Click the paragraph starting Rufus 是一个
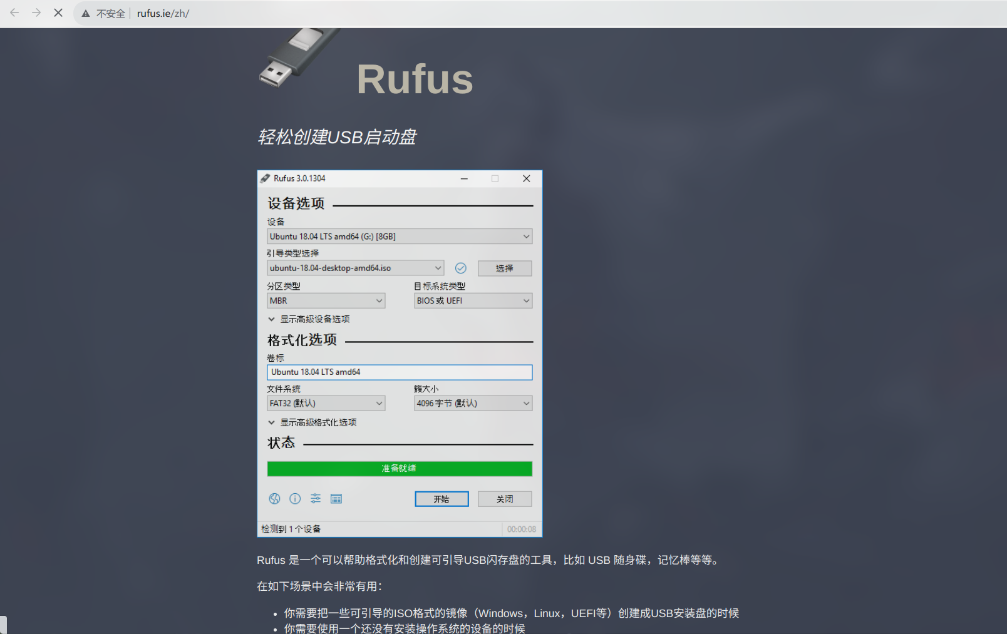 click(488, 560)
